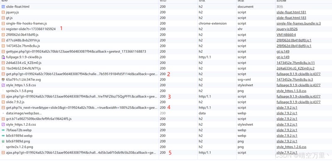This screenshot has width=332, height=161.
Task: Click the script icon next to jquery.js
Action: pyautogui.click(x=3, y=12)
